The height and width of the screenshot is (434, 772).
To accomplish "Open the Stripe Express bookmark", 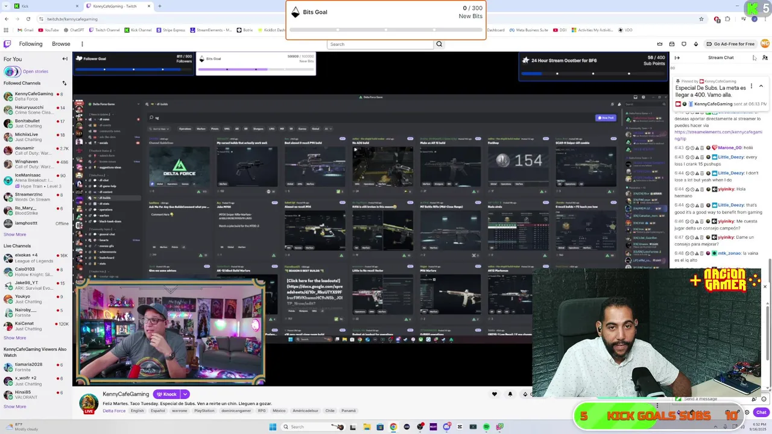I will tap(171, 30).
